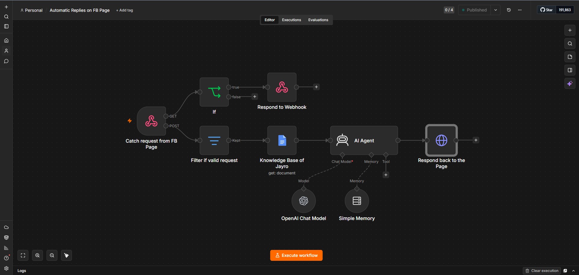Click the Logs label
This screenshot has width=579, height=275.
click(x=22, y=271)
